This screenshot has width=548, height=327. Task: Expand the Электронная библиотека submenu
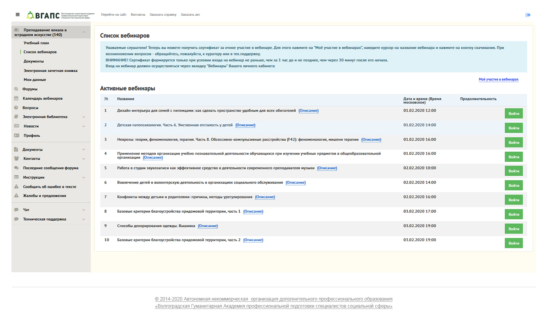[84, 117]
